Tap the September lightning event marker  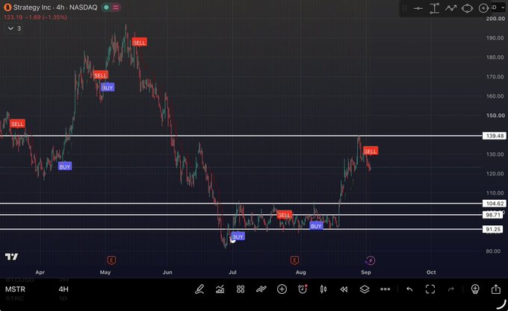370,260
